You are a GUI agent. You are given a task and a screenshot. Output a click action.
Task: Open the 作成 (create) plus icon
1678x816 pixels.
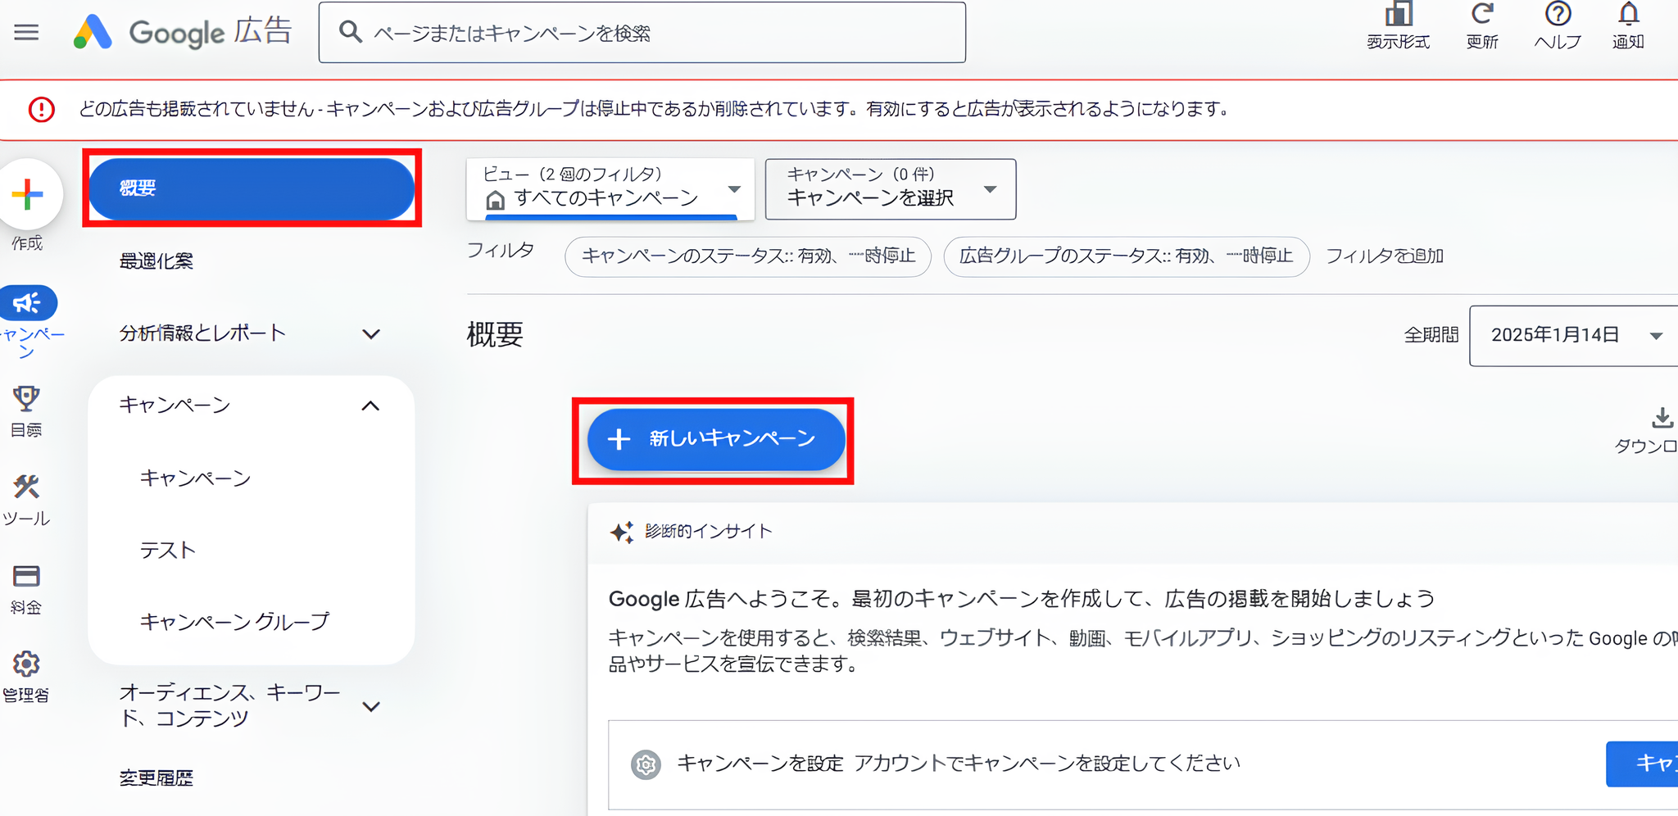[x=27, y=194]
